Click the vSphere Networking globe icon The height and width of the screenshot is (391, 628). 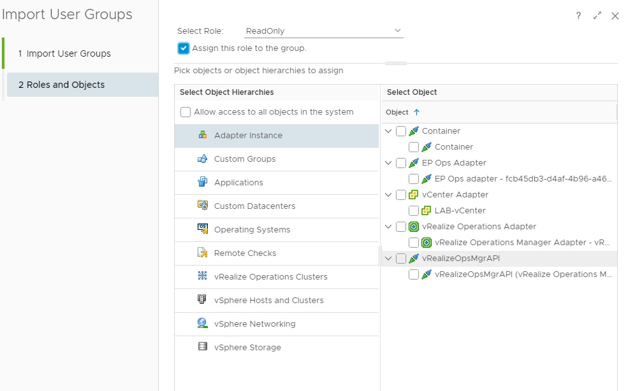click(x=203, y=323)
